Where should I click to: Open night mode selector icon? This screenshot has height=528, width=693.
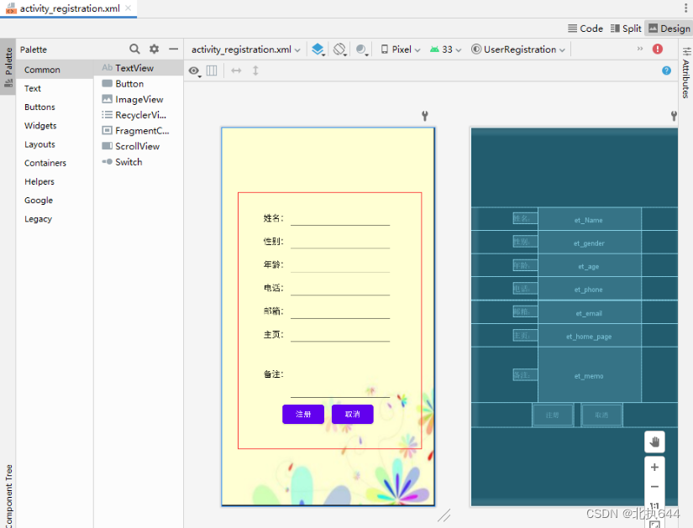coord(361,50)
